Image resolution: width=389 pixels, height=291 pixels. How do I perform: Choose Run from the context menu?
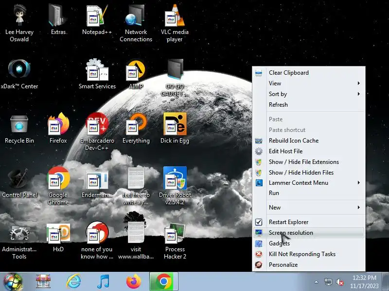(x=309, y=193)
